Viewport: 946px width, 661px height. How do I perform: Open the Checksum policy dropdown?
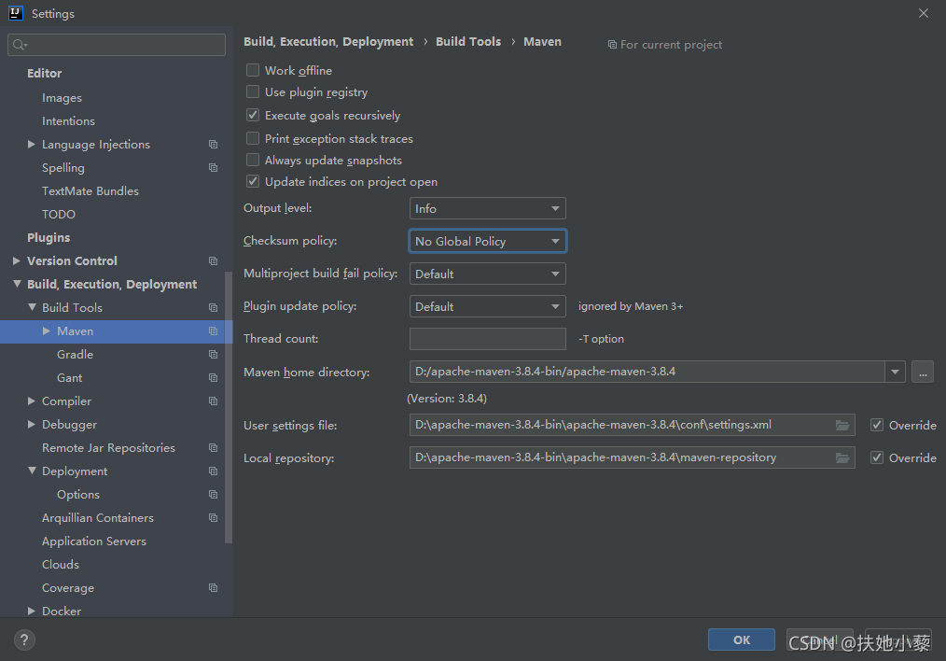pos(488,242)
